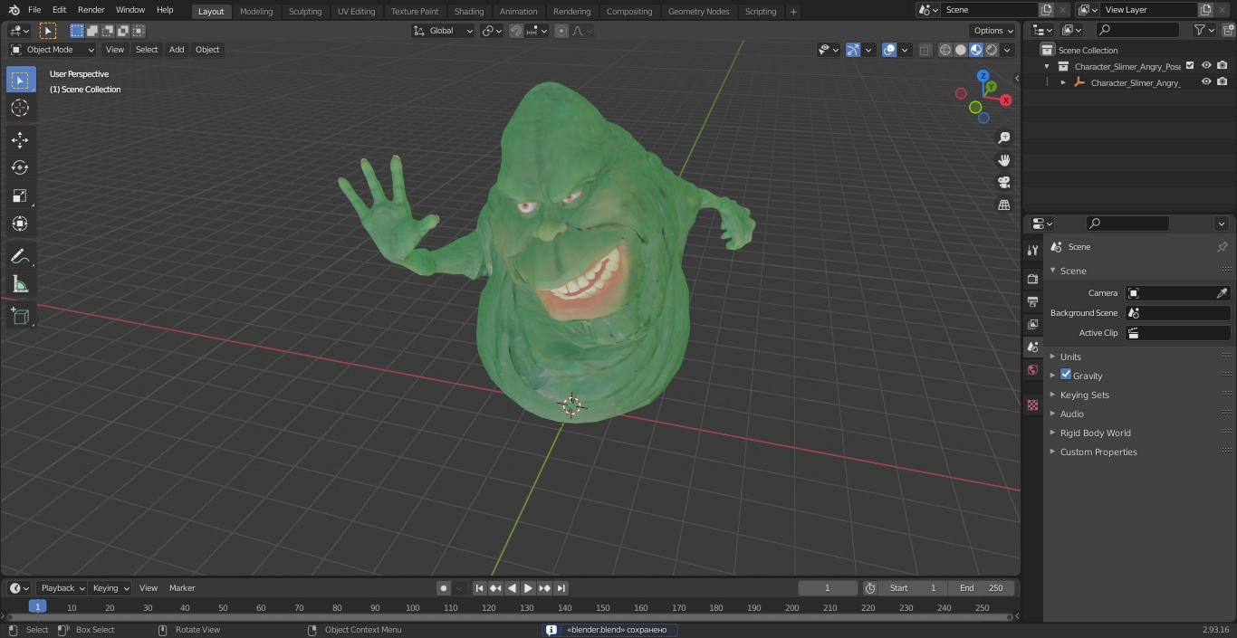The image size is (1237, 638).
Task: Toggle the Gravity checkbox
Action: point(1066,375)
